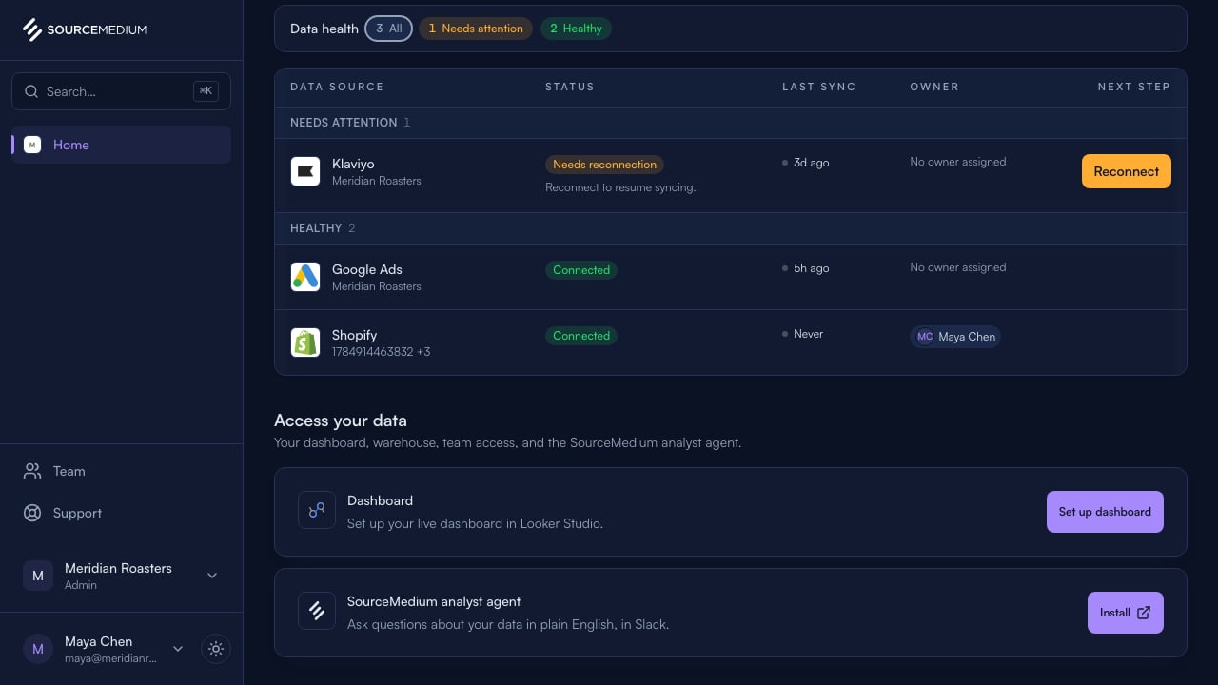Toggle the light/dark theme button
The image size is (1218, 685).
(x=216, y=649)
